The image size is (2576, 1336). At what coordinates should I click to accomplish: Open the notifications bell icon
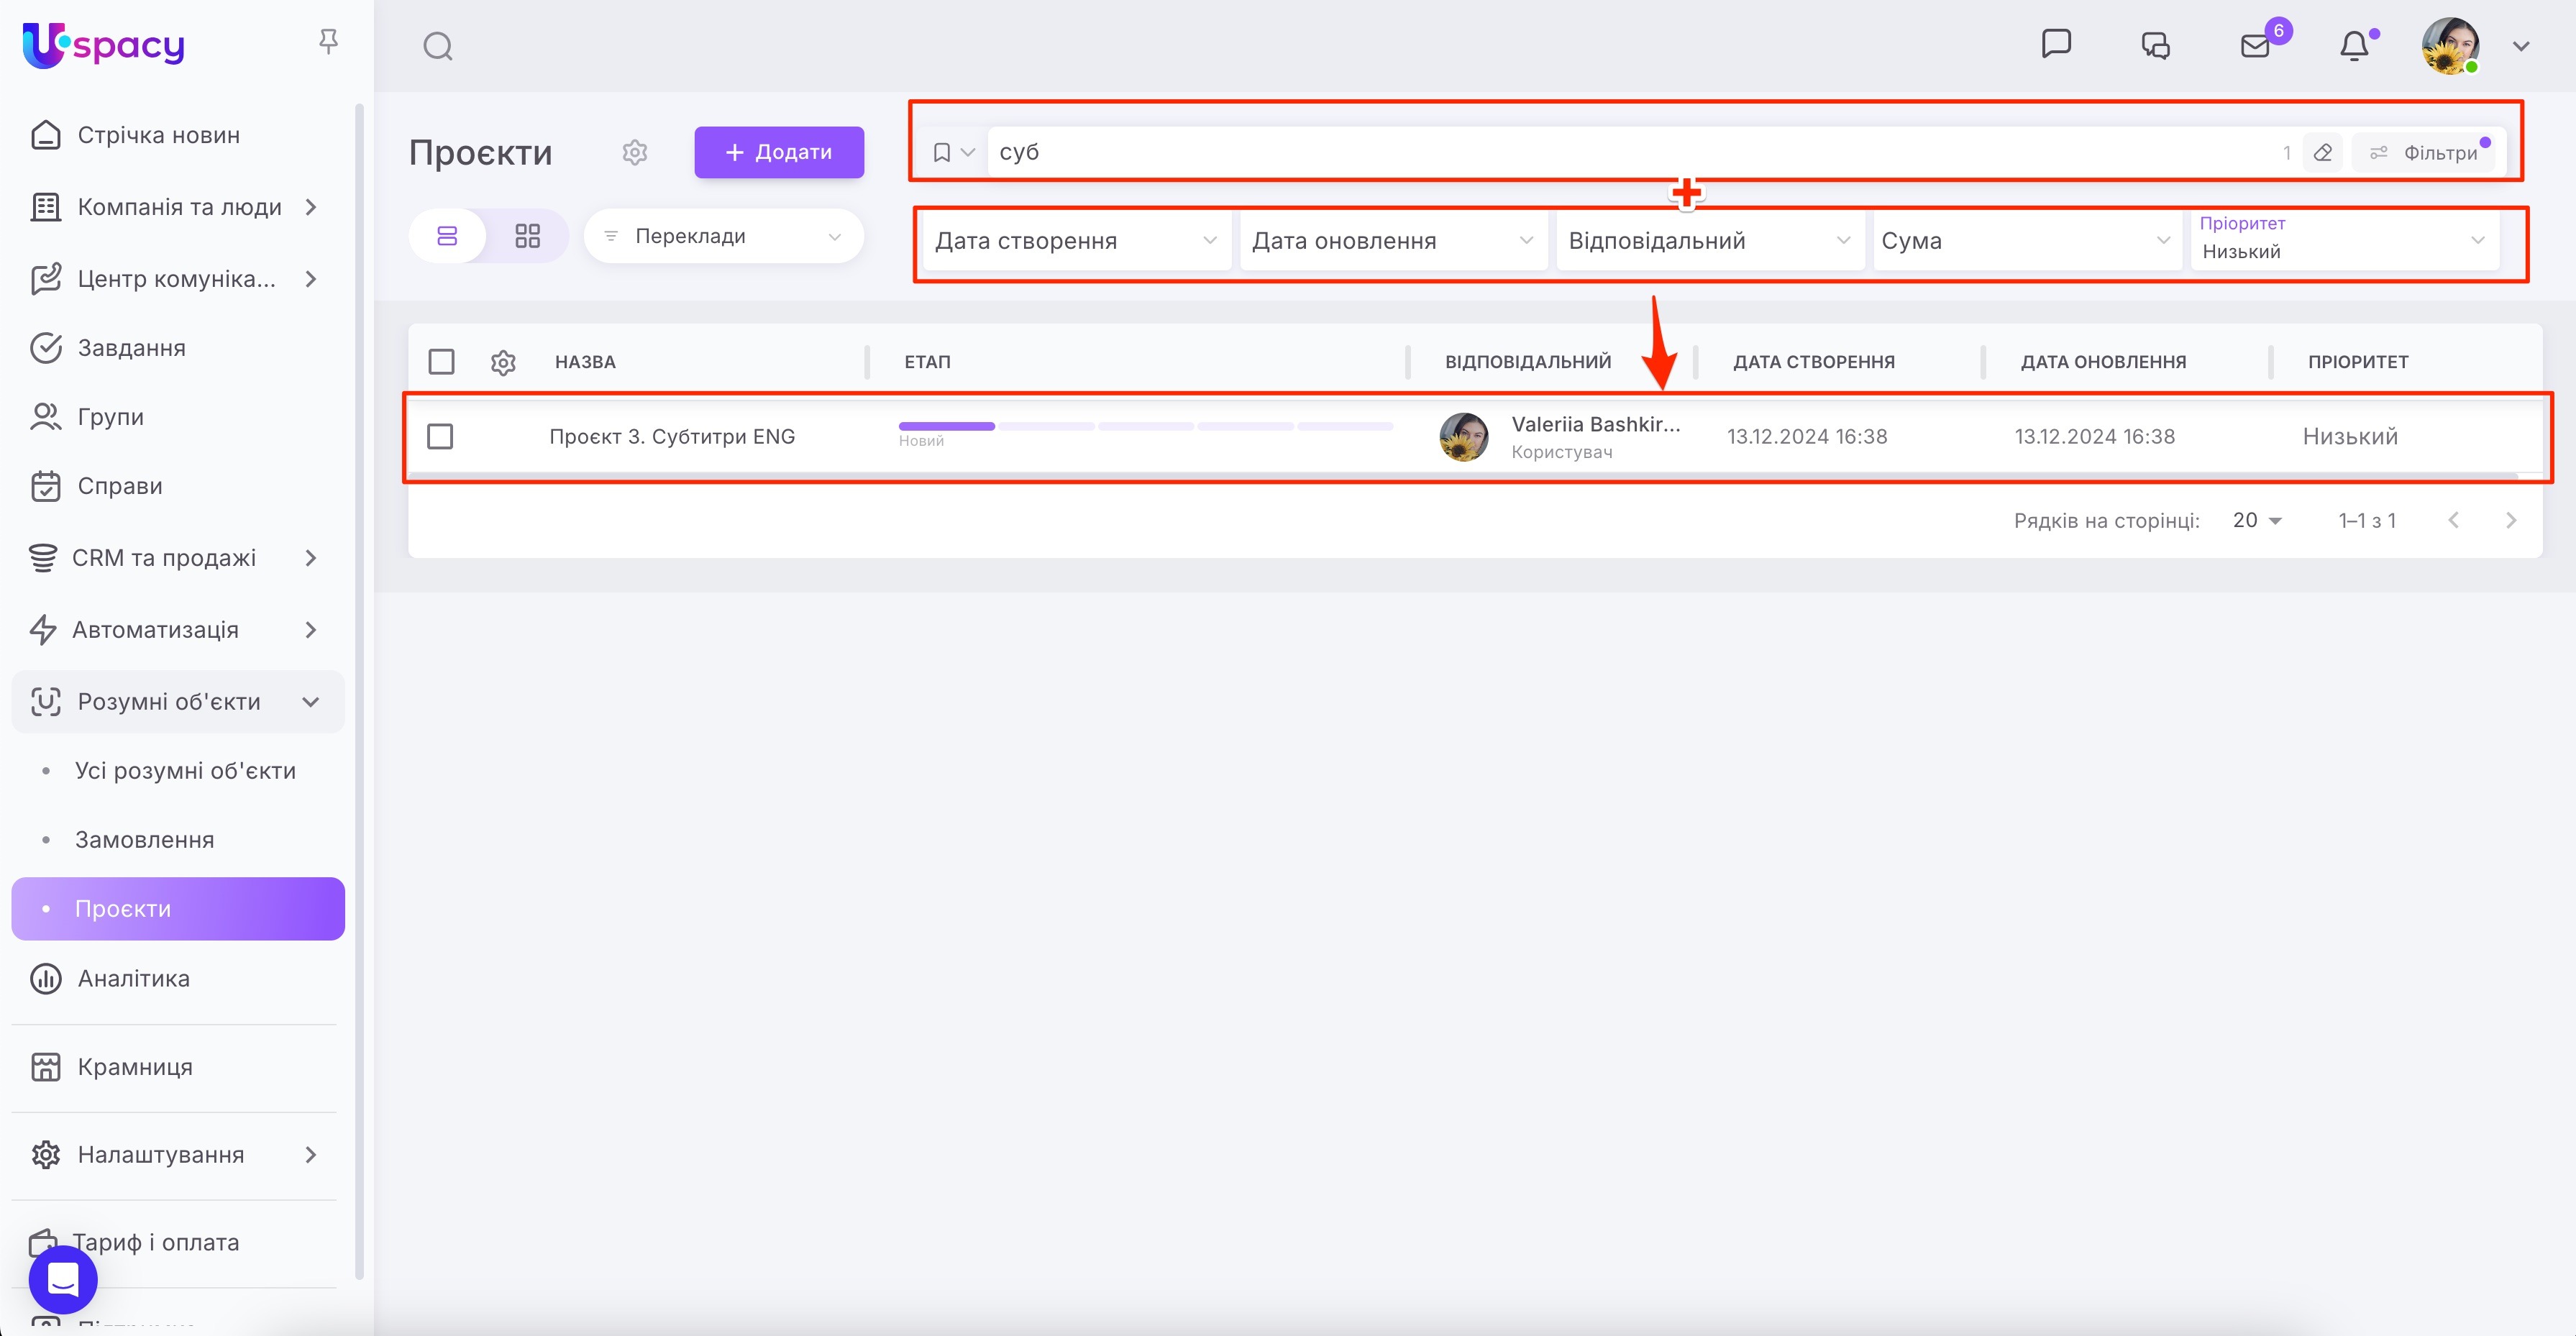[x=2354, y=46]
